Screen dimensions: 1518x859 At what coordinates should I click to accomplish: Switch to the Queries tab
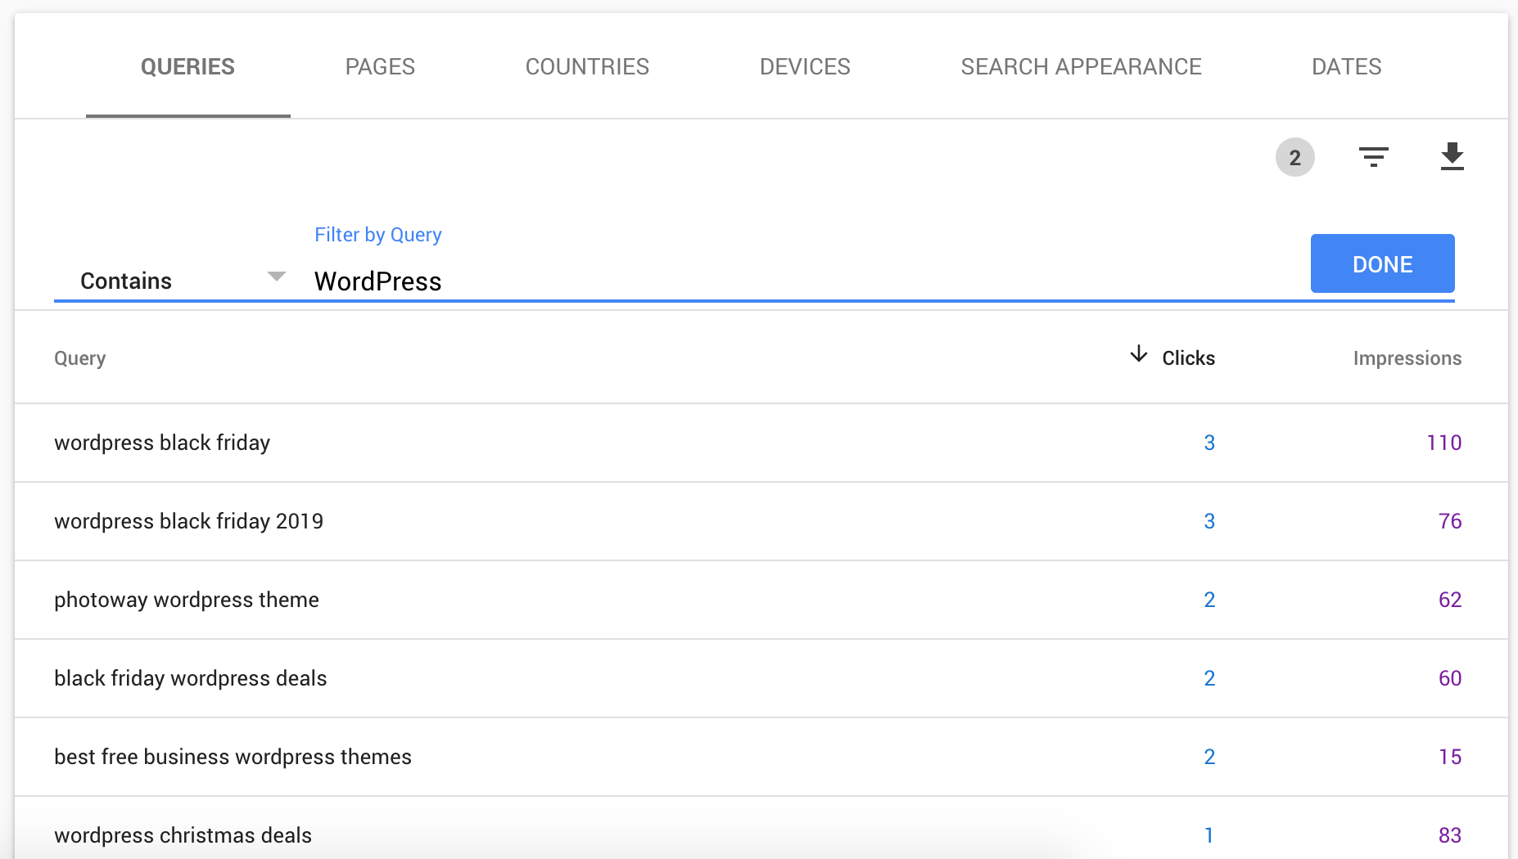pos(187,66)
